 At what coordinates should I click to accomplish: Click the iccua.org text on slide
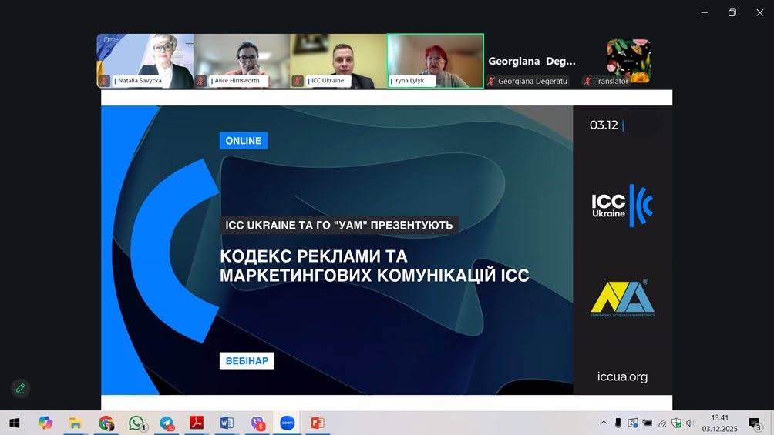click(x=622, y=376)
